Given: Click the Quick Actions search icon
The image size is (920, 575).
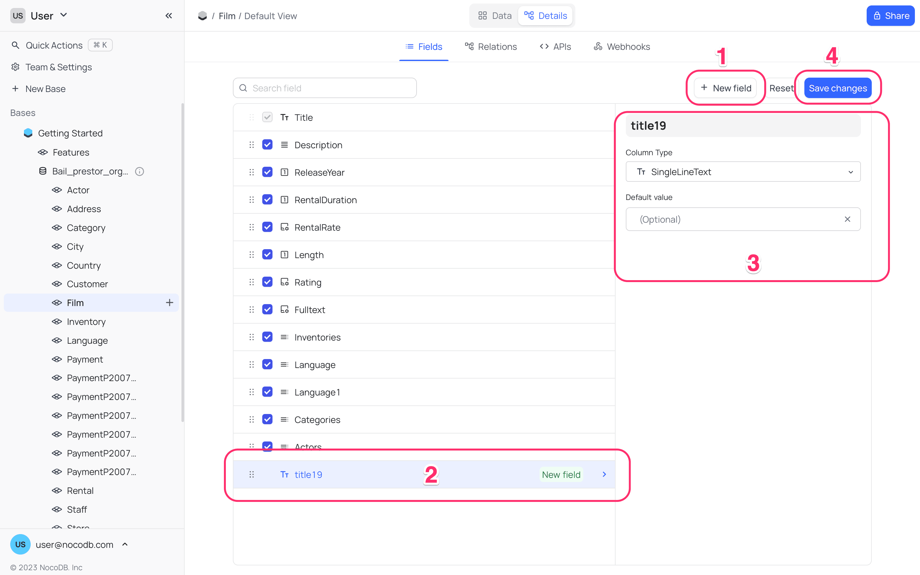Looking at the screenshot, I should (x=15, y=45).
